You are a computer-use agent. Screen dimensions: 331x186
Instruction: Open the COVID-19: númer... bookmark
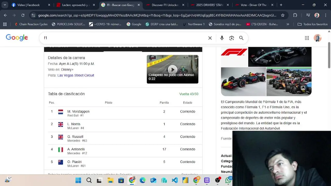105,24
